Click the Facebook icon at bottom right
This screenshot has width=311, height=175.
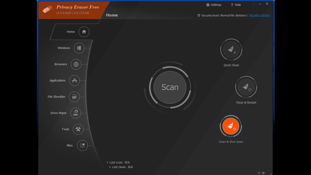(x=259, y=173)
